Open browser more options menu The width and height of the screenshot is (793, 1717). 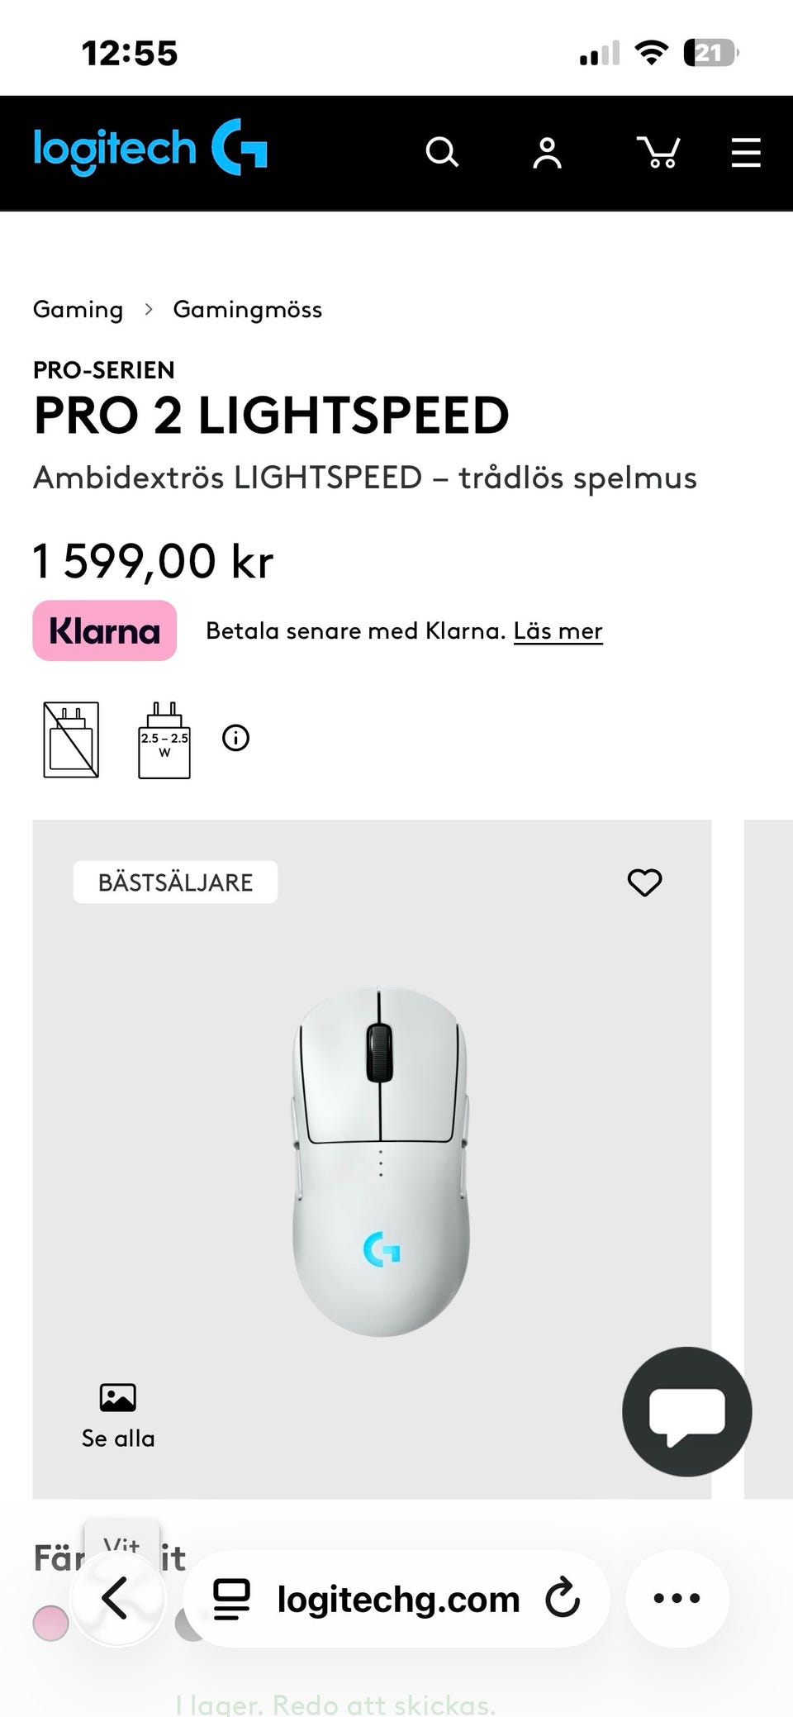coord(677,1598)
